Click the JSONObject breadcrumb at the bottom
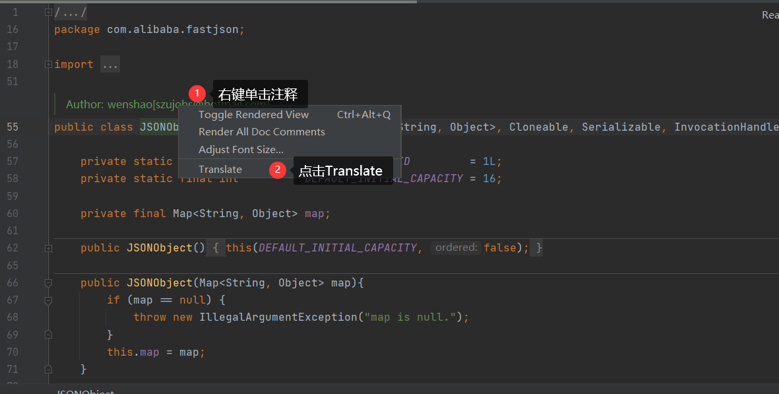 85,391
